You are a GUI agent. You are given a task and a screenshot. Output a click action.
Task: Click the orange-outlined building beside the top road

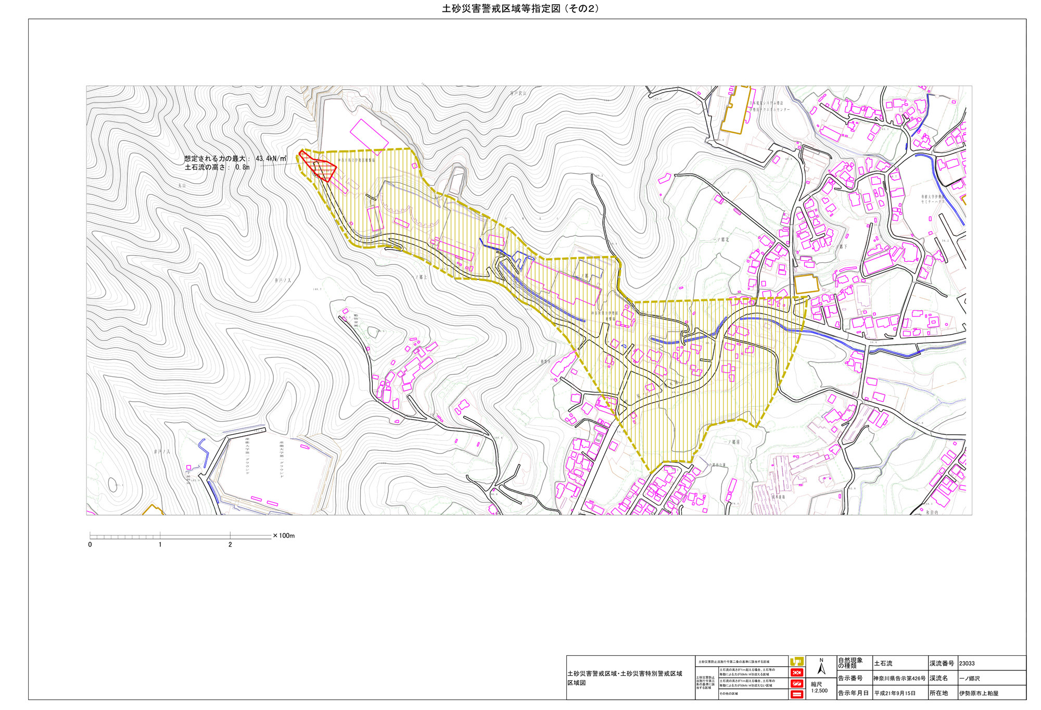click(x=736, y=111)
